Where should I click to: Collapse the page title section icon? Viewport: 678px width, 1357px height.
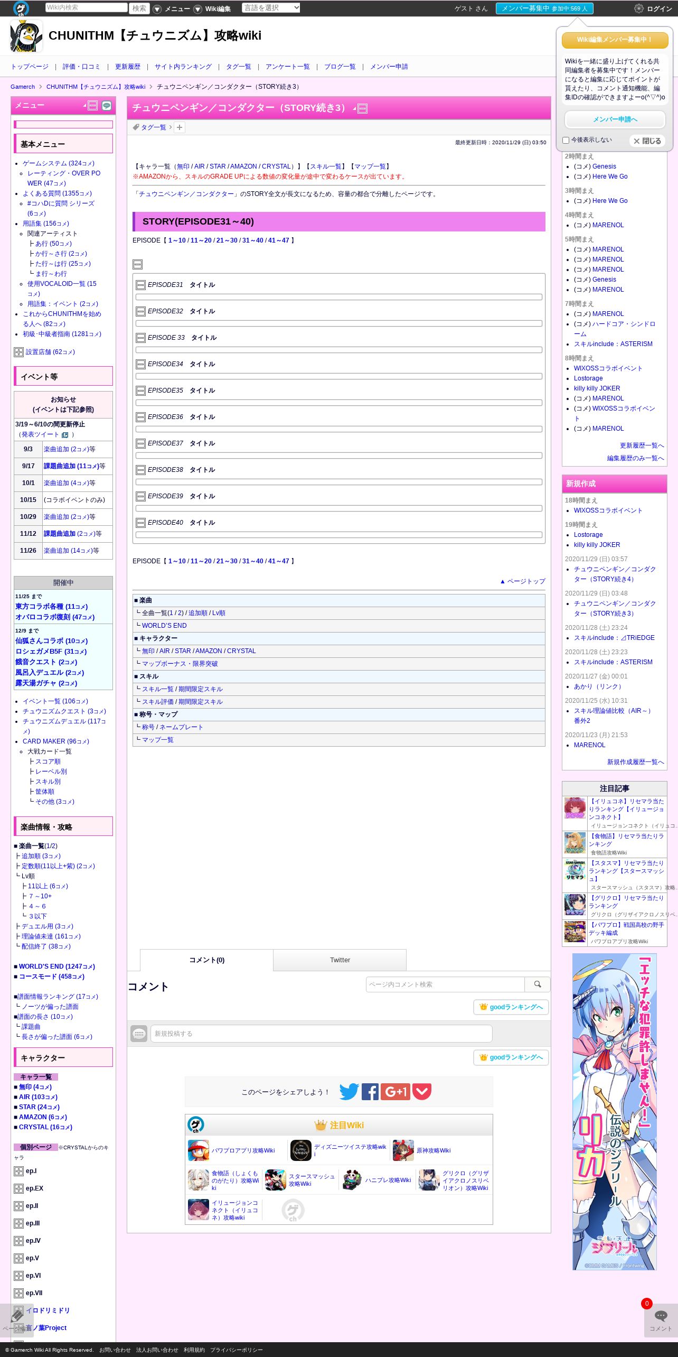pos(362,109)
